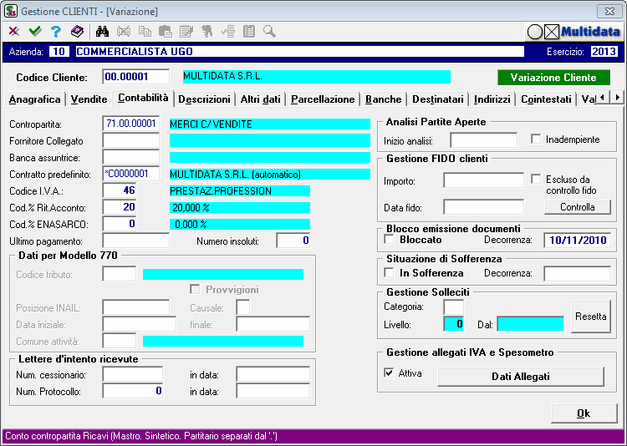Open help with the blue question mark

(x=56, y=31)
